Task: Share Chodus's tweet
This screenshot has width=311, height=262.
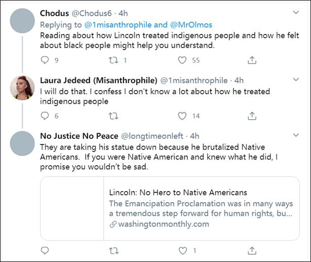Action: (x=251, y=60)
